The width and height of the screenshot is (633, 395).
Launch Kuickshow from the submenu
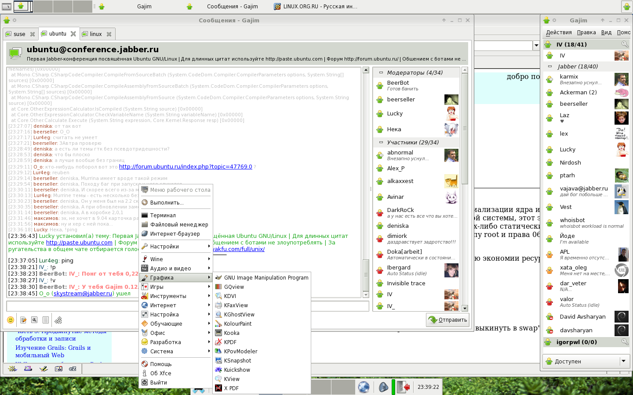(x=262, y=370)
